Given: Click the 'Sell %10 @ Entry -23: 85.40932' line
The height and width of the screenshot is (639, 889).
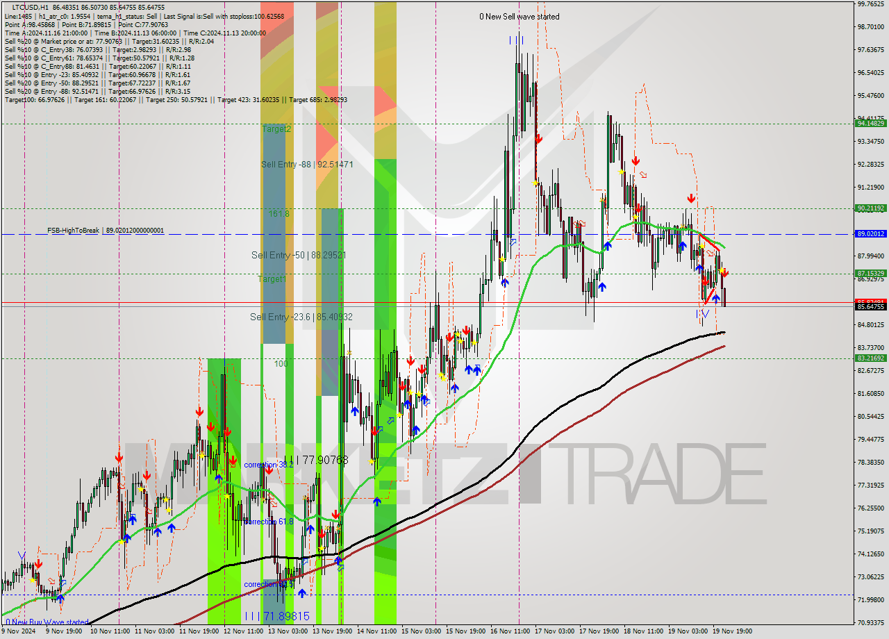Looking at the screenshot, I should tap(97, 74).
